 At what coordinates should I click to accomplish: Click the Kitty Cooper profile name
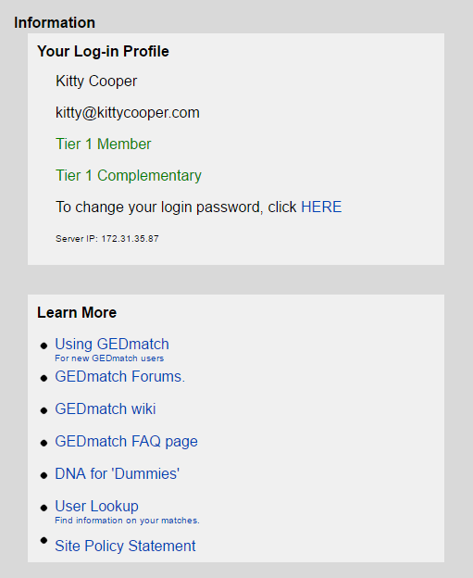[96, 82]
